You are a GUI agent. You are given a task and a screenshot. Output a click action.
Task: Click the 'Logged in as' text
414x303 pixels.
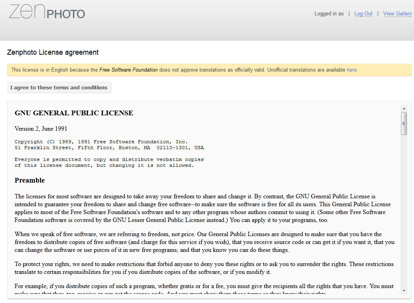pyautogui.click(x=329, y=14)
